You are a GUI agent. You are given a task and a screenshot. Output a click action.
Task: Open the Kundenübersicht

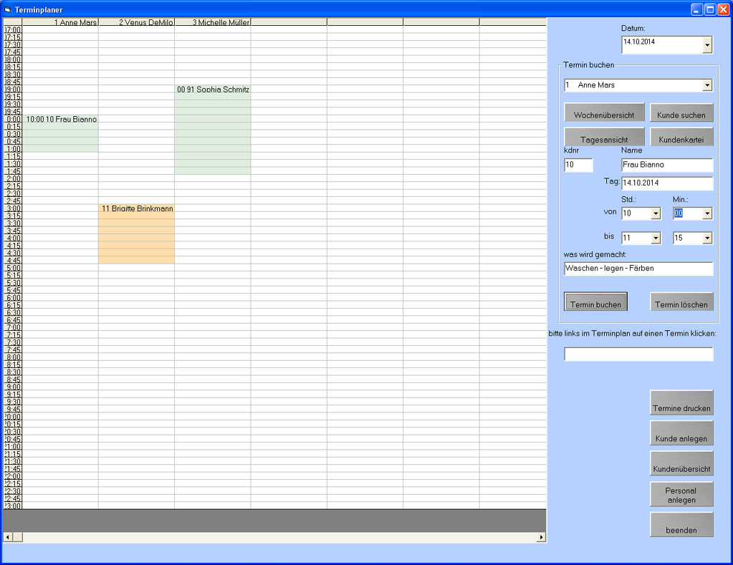pos(681,464)
